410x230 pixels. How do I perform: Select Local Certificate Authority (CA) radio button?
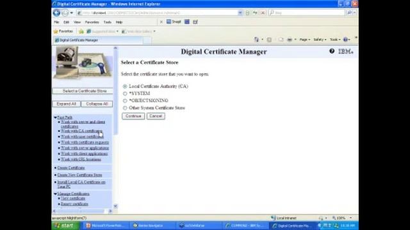tap(125, 86)
